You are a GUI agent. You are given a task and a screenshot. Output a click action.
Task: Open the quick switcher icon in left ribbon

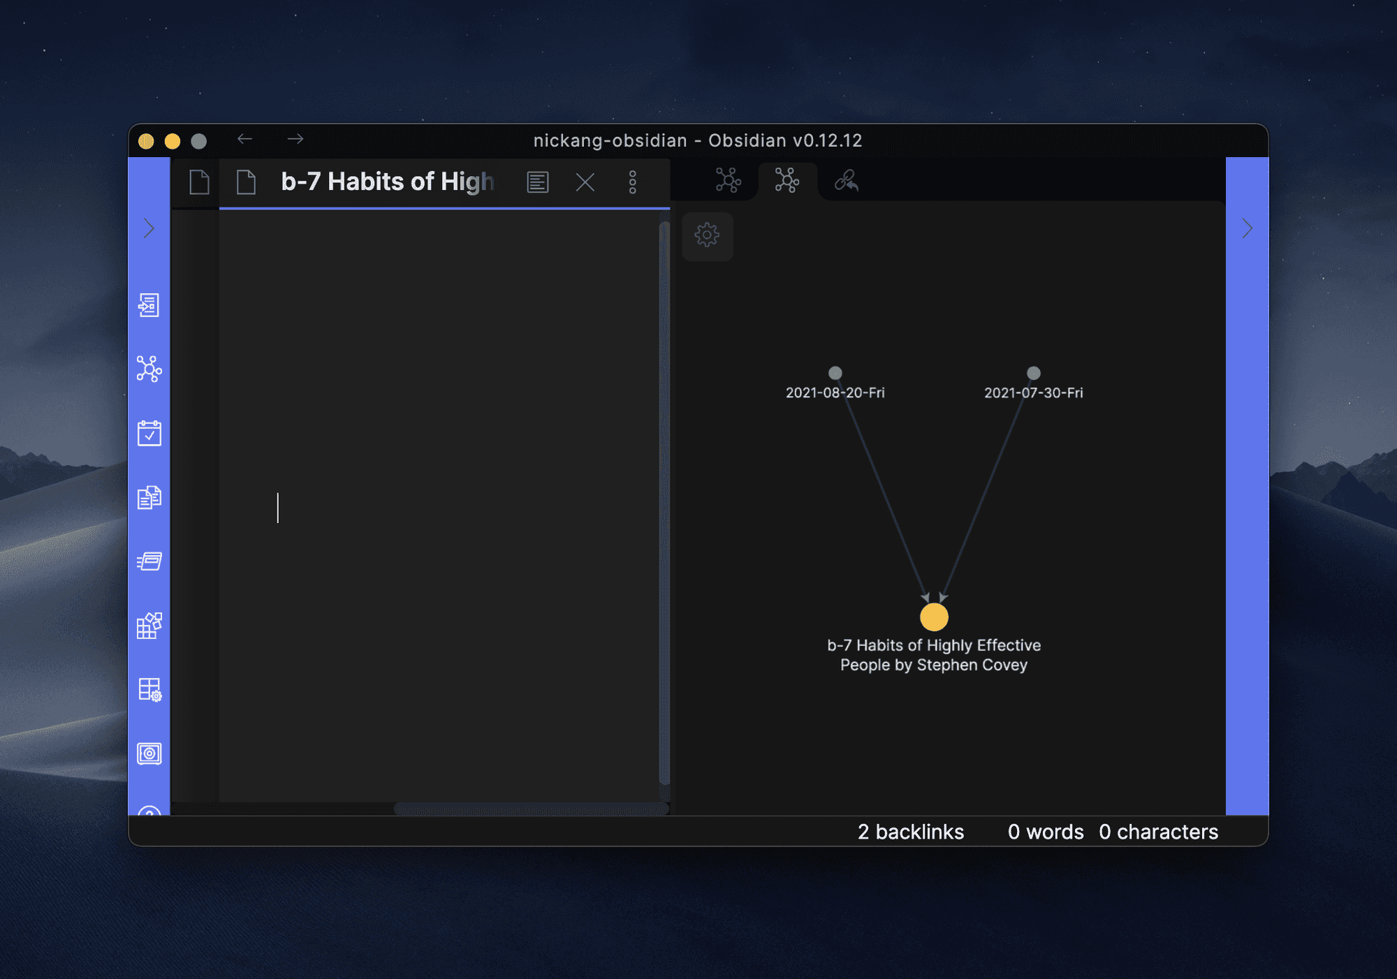click(149, 305)
